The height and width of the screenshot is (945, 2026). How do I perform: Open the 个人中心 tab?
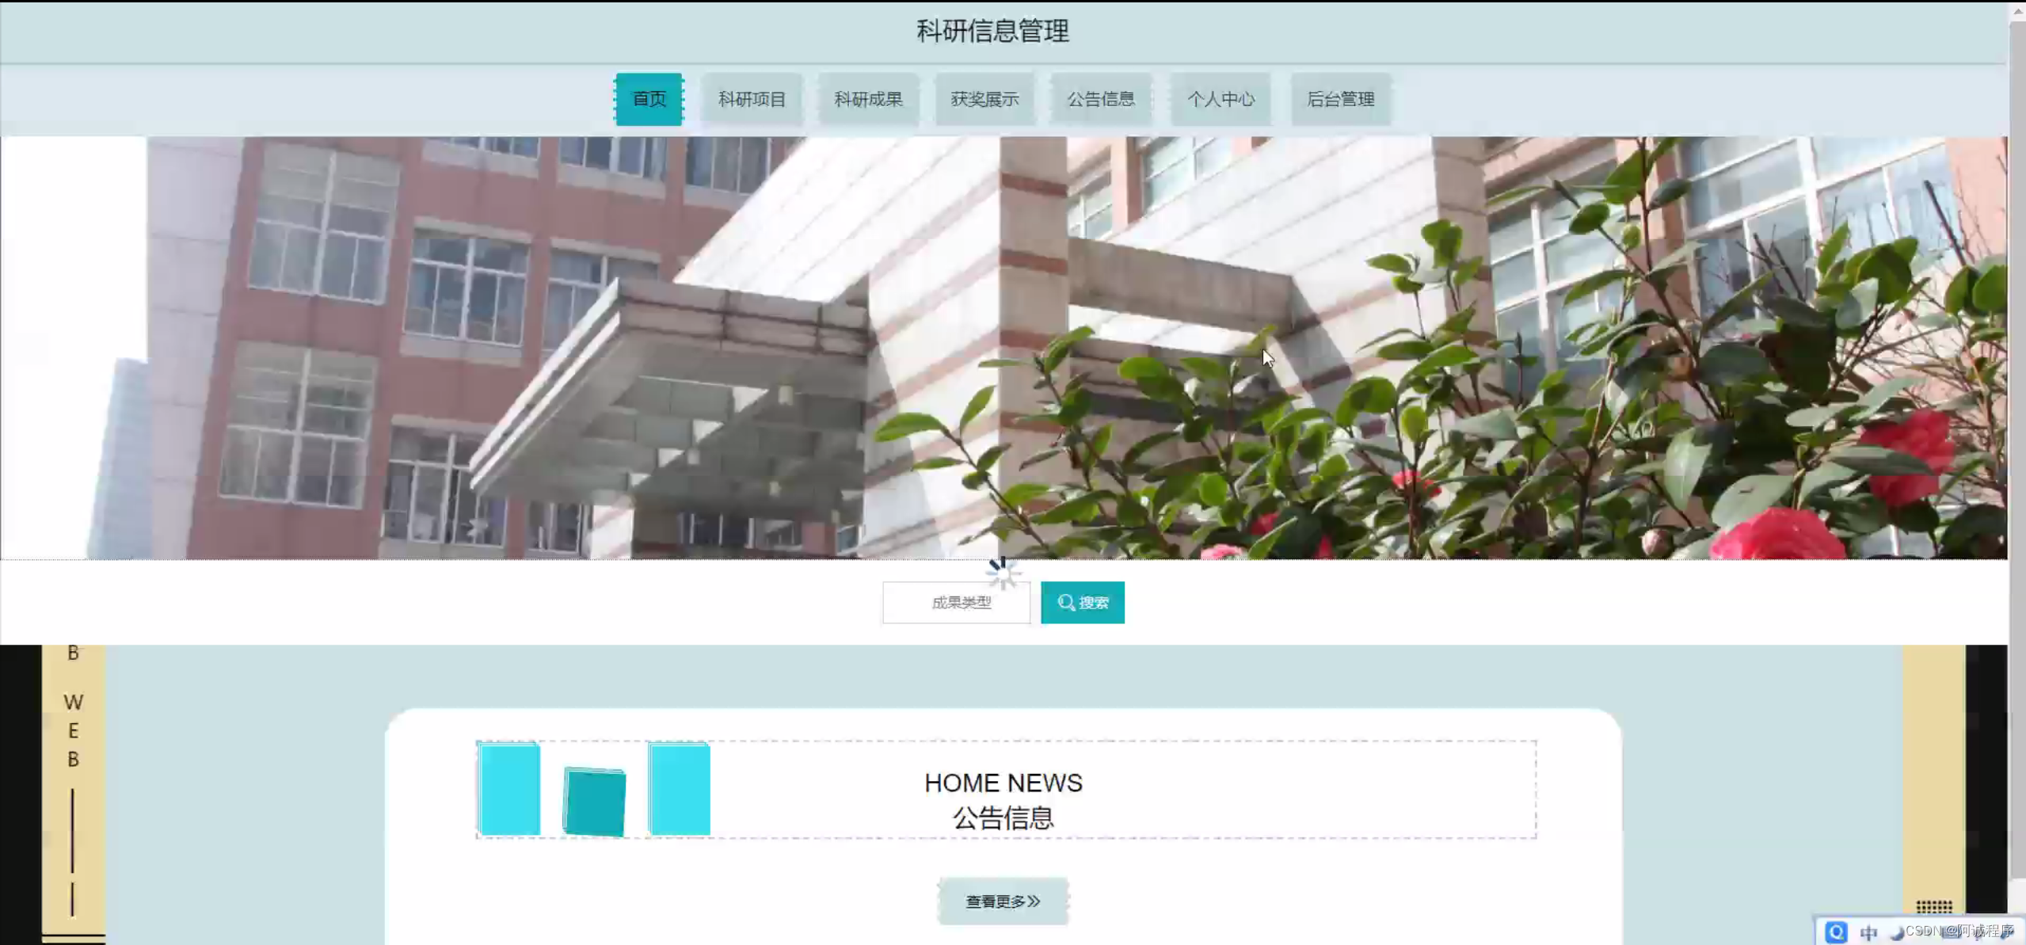1221,99
